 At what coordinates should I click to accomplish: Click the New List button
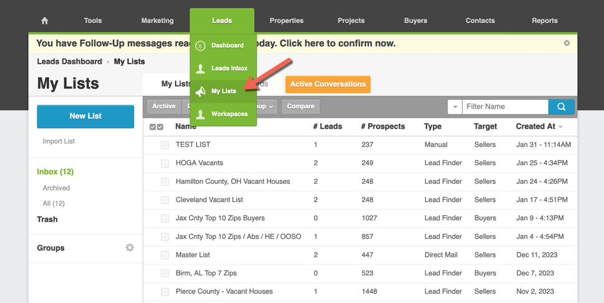(x=85, y=116)
